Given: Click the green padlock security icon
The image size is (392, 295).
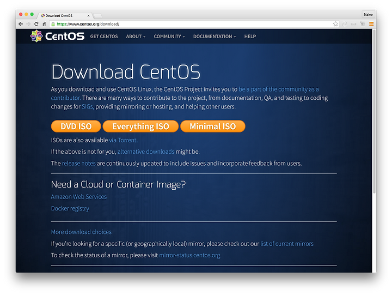Looking at the screenshot, I should 53,24.
